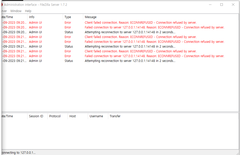Click the log pane Date/Time column header

[14, 17]
